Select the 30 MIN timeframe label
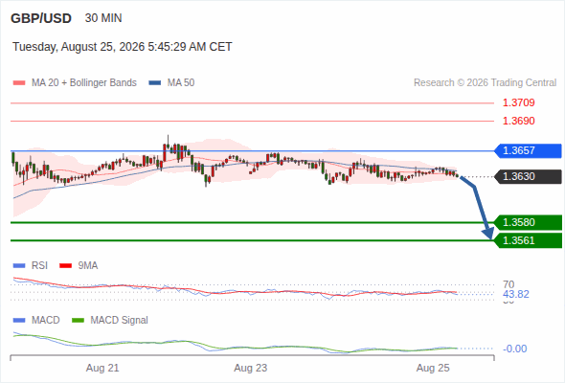 103,18
